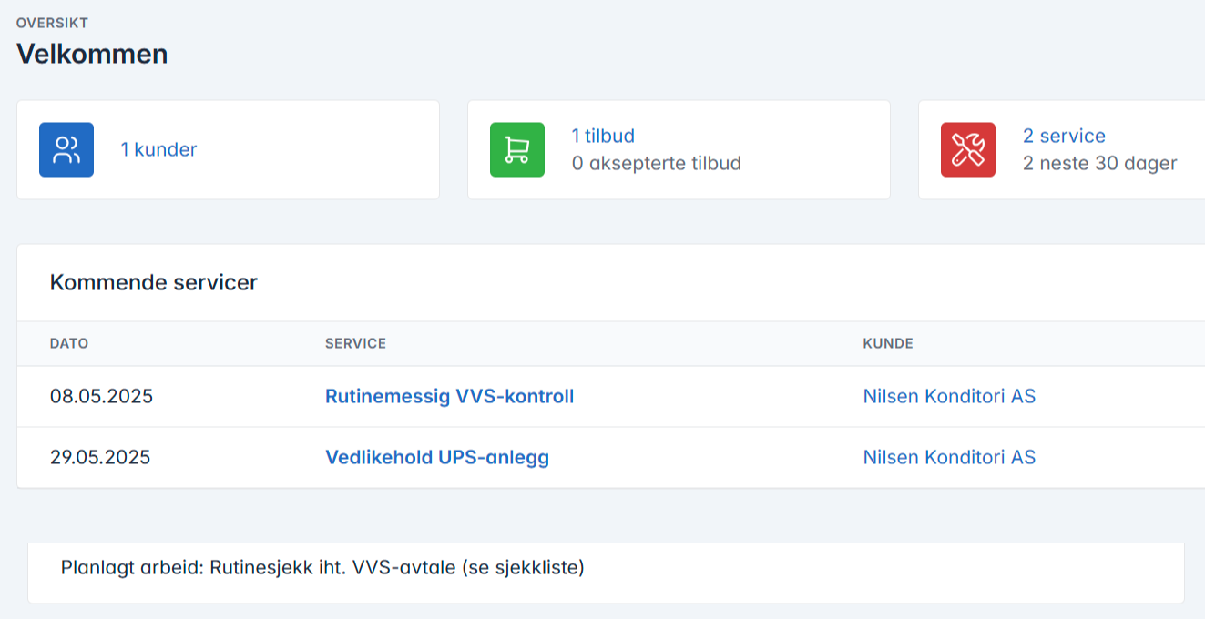Select the 29.05.2025 date cell
Image resolution: width=1205 pixels, height=619 pixels.
100,457
